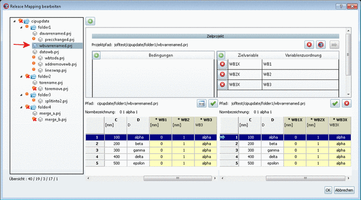Viewport: 361px width, 200px height.
Task: Remove the WB2X variable mapping row
Action: pyautogui.click(x=222, y=75)
